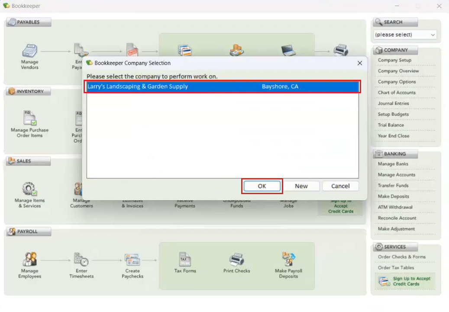Open Order Tax Tables link
Image resolution: width=449 pixels, height=312 pixels.
(396, 268)
